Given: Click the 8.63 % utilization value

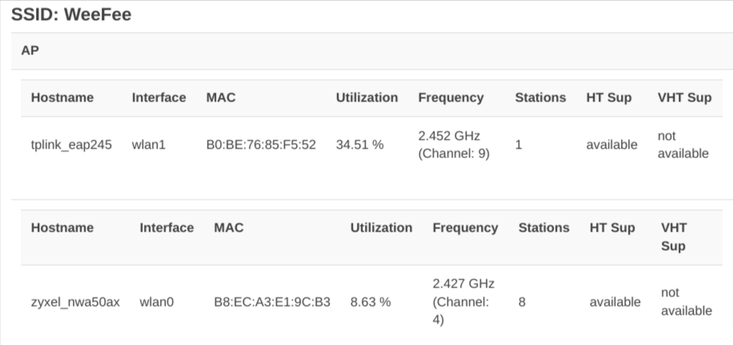Looking at the screenshot, I should coord(371,302).
